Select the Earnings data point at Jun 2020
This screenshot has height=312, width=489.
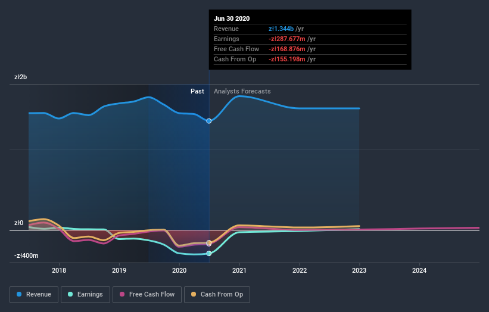point(209,254)
